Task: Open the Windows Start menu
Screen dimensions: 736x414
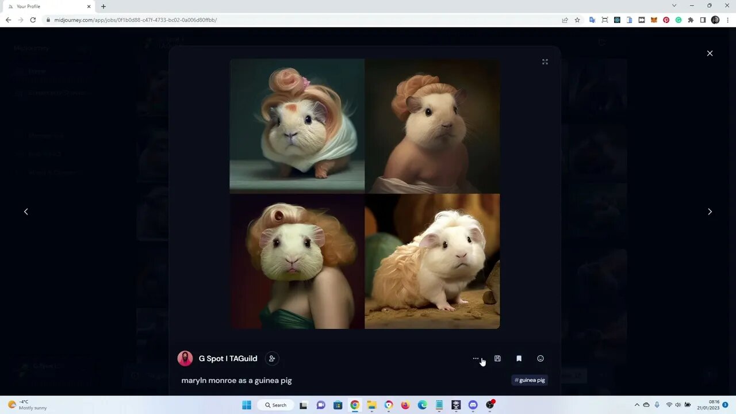Action: tap(247, 405)
